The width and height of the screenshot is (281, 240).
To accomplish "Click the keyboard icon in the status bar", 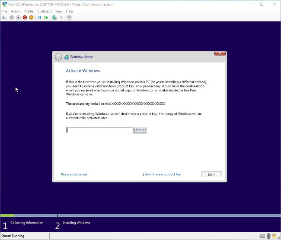I will (x=262, y=236).
